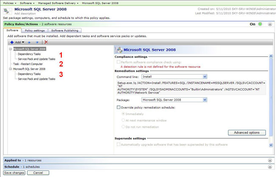Click the Add plus icon in toolbar
This screenshot has width=276, height=177.
pos(12,42)
